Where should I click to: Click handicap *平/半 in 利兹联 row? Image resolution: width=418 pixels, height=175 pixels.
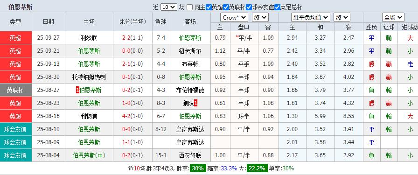tap(244, 38)
